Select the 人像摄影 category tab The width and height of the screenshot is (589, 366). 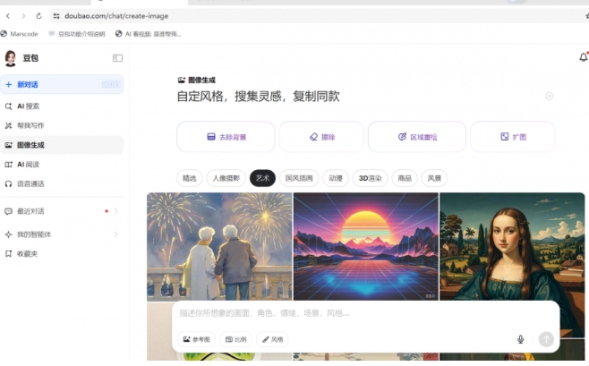tap(226, 178)
